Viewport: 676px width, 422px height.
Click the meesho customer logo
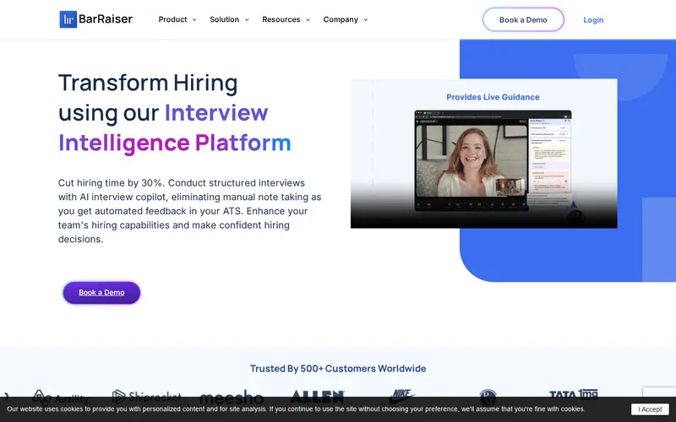coord(232,397)
